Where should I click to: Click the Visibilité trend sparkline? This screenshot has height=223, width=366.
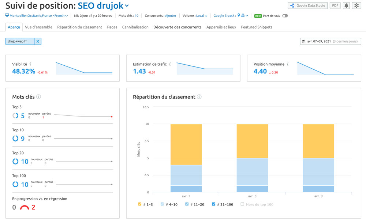point(84,68)
